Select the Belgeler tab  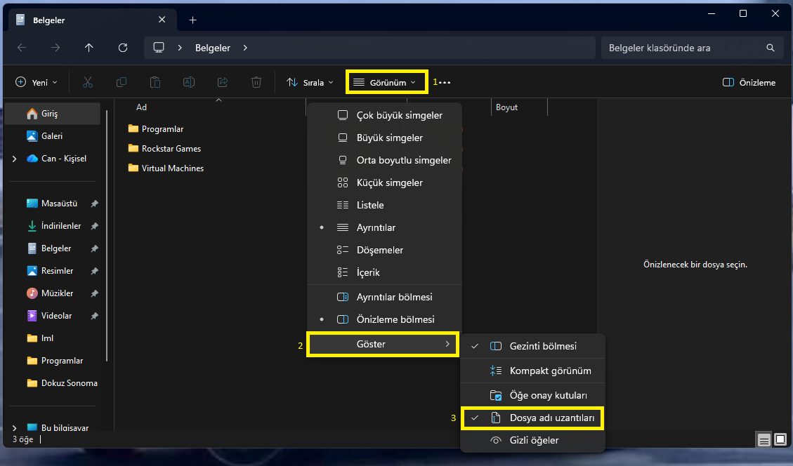click(93, 20)
